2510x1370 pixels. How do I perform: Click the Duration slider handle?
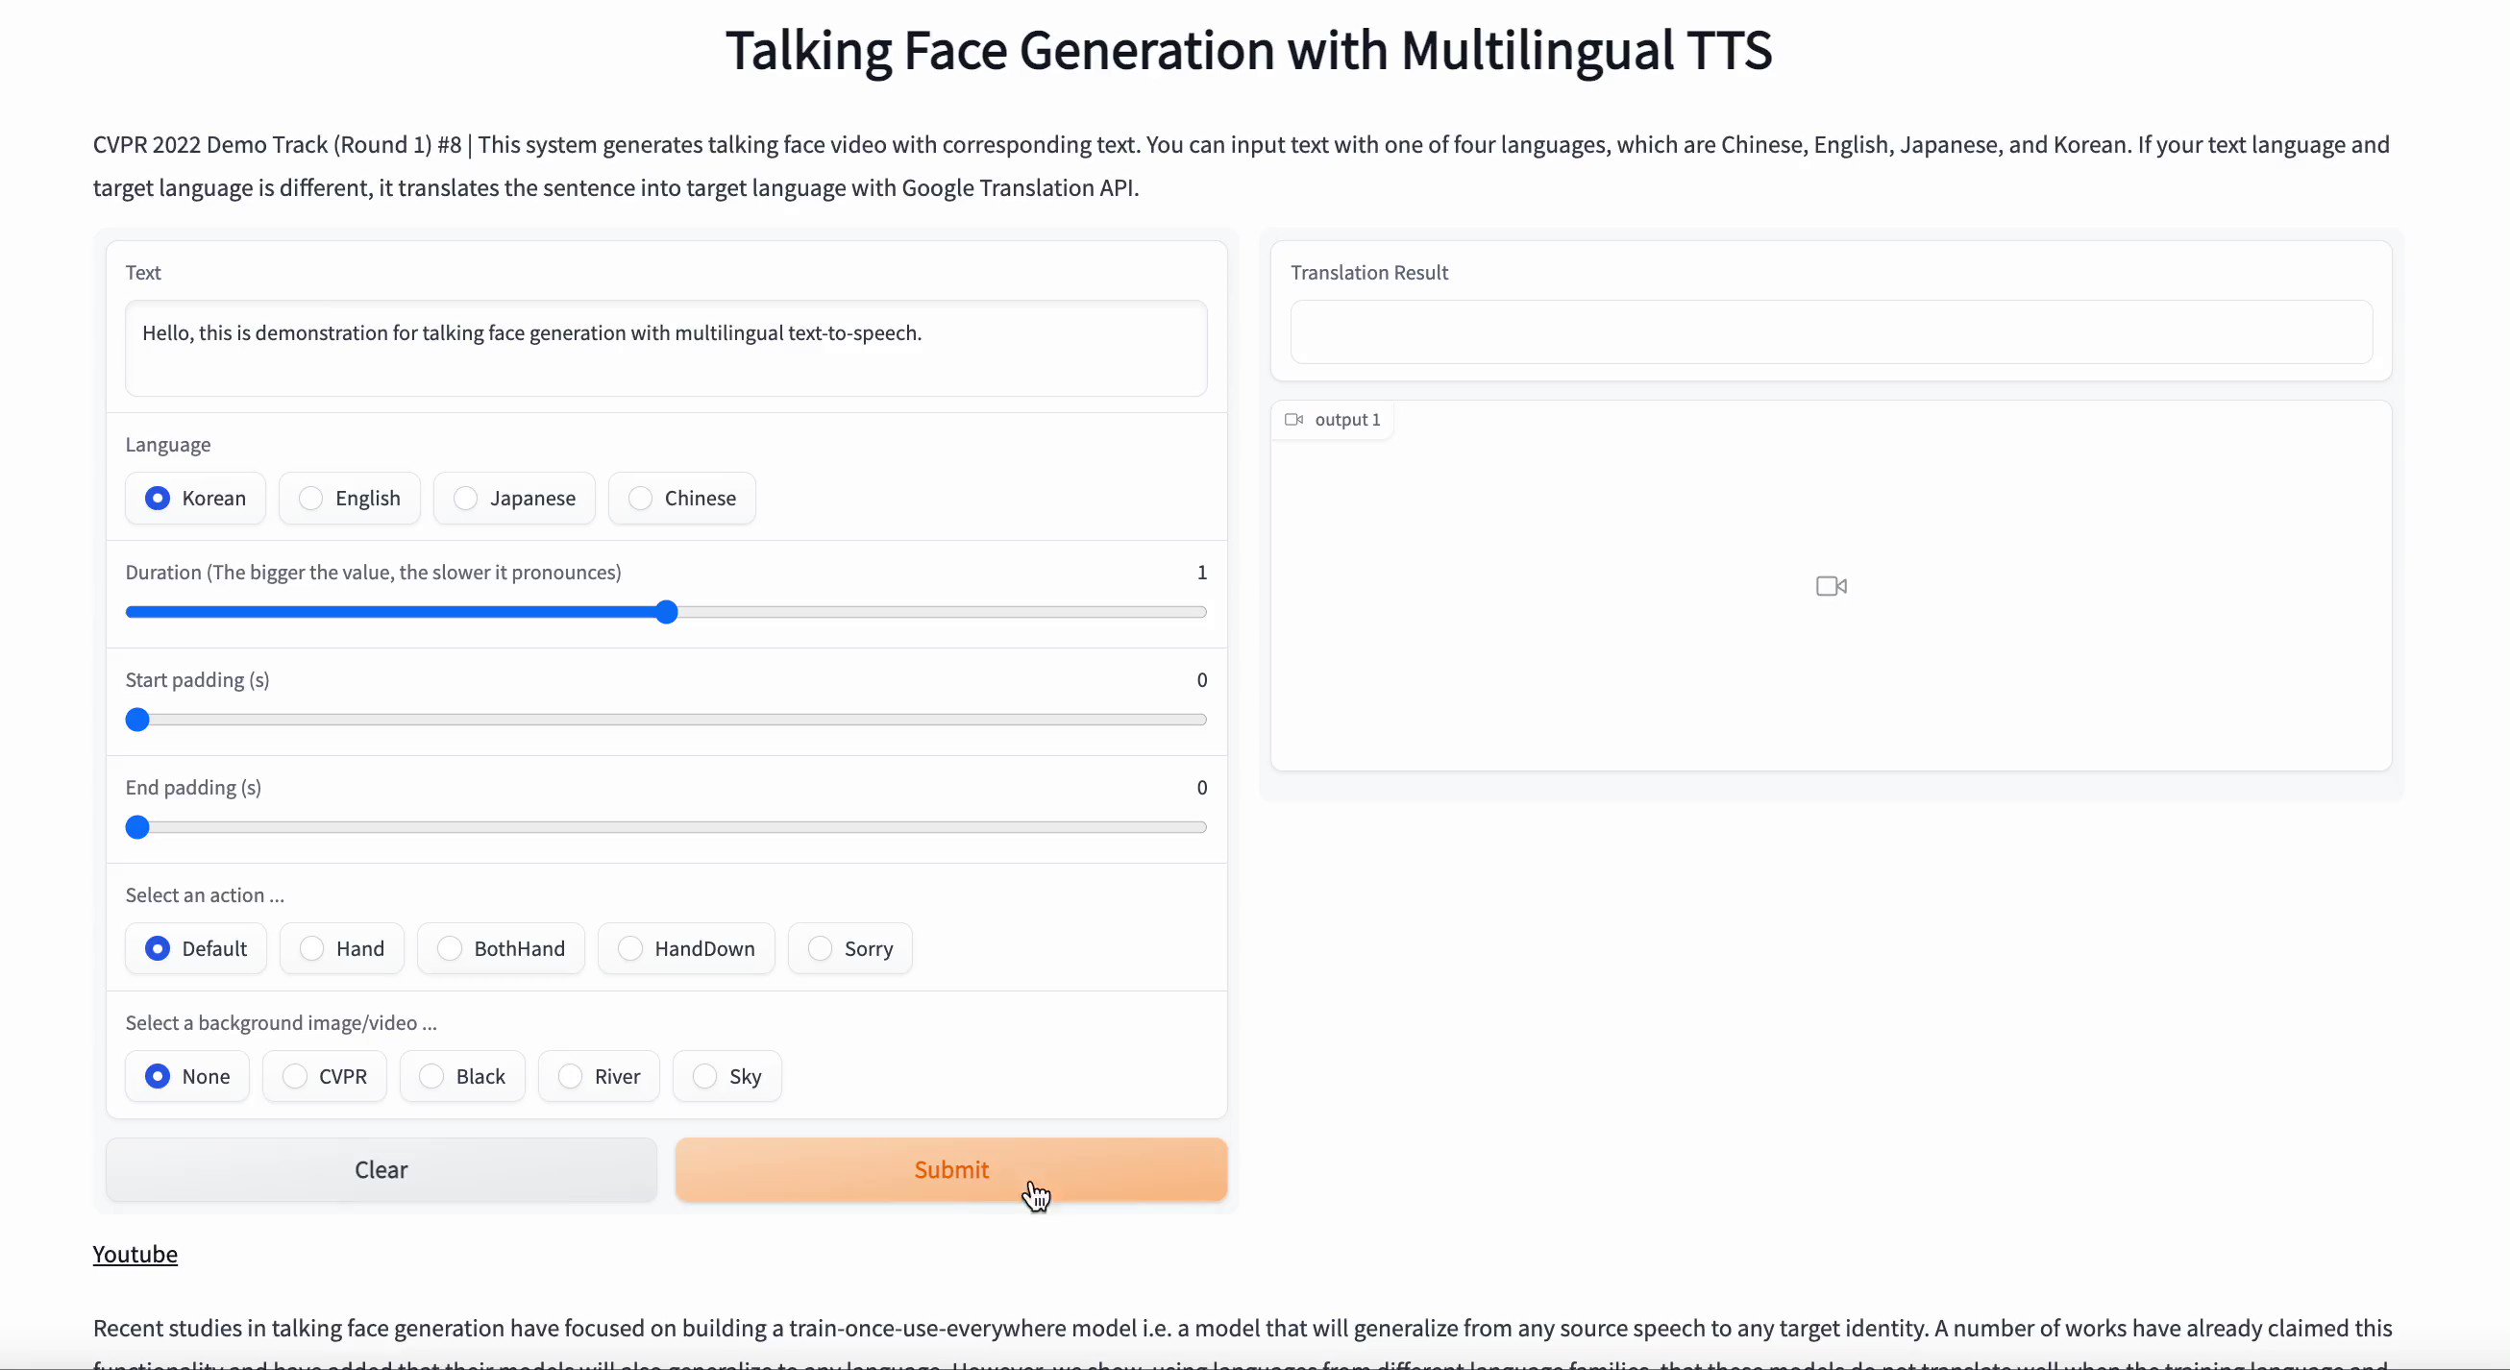tap(666, 611)
